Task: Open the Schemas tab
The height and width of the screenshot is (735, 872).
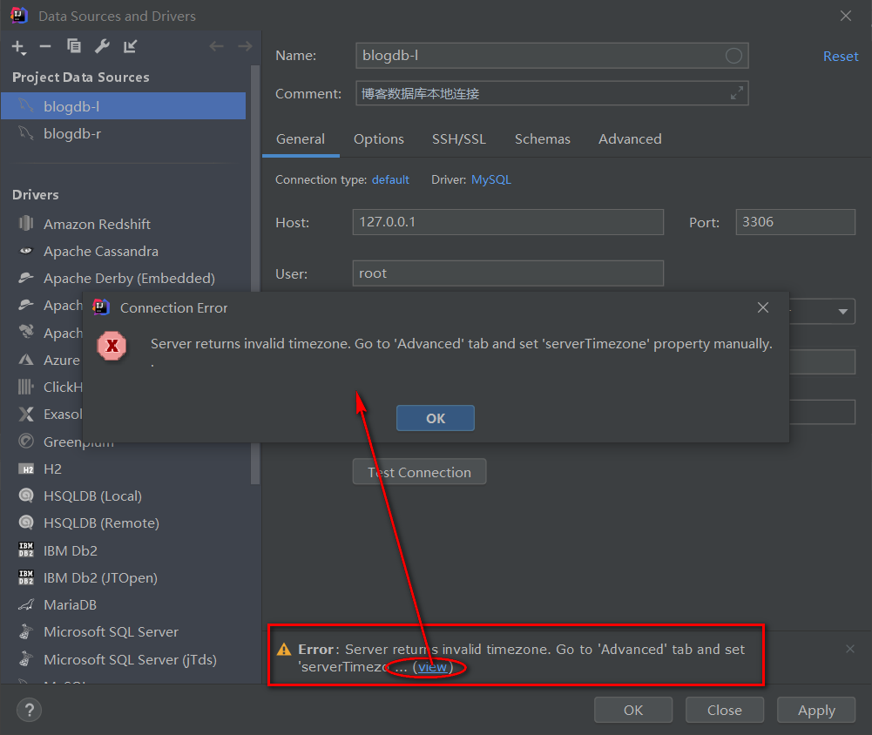Action: (542, 139)
